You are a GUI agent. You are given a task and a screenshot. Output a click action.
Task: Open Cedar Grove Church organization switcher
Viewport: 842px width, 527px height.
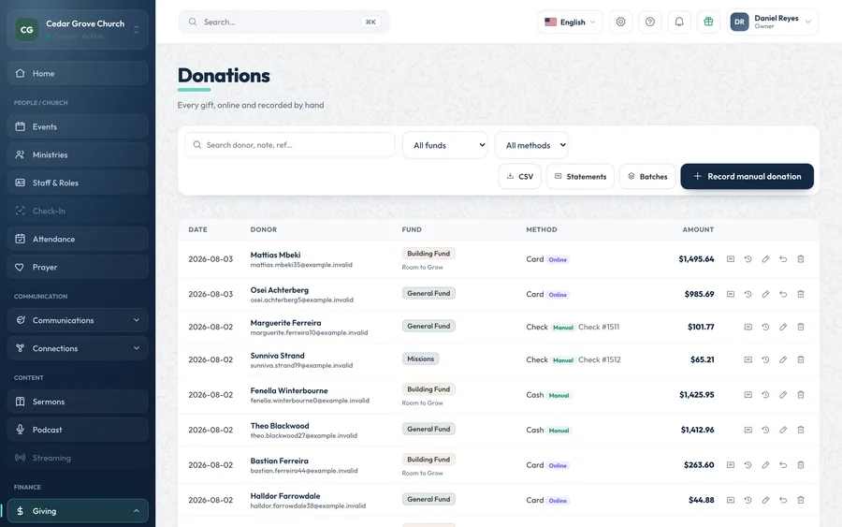click(x=78, y=30)
